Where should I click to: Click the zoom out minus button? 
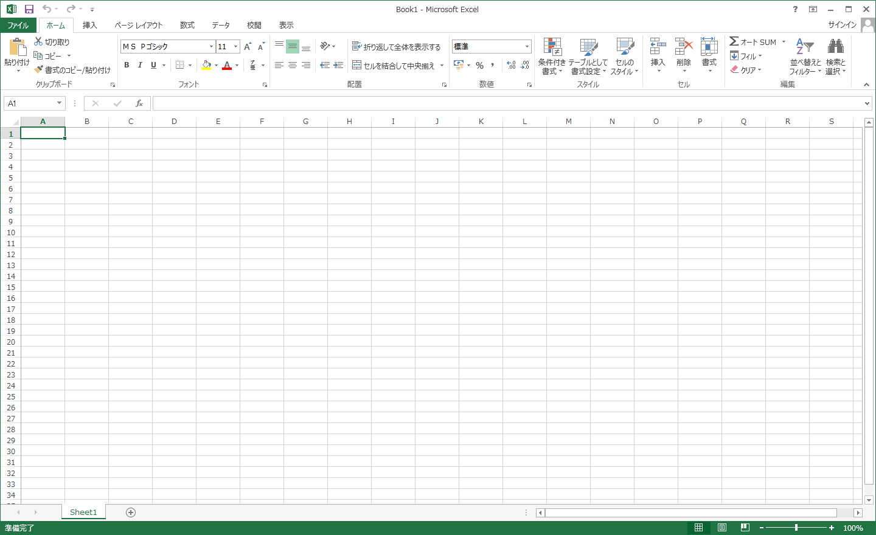(761, 528)
